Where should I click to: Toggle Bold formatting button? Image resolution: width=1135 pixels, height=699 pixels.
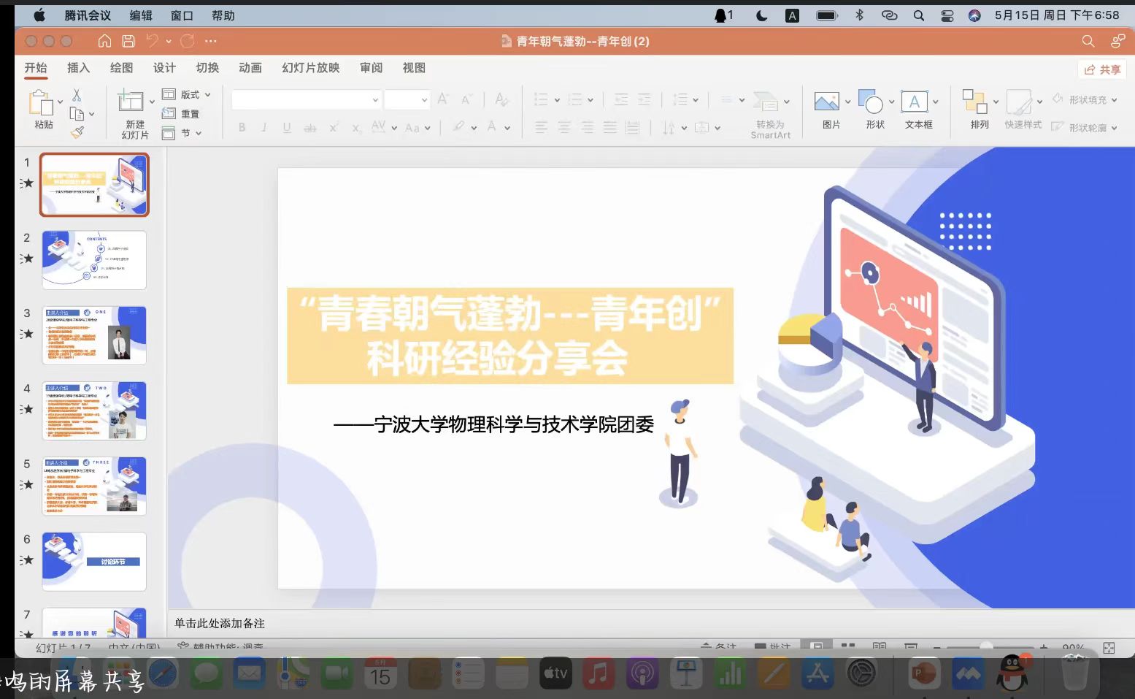[x=242, y=128]
